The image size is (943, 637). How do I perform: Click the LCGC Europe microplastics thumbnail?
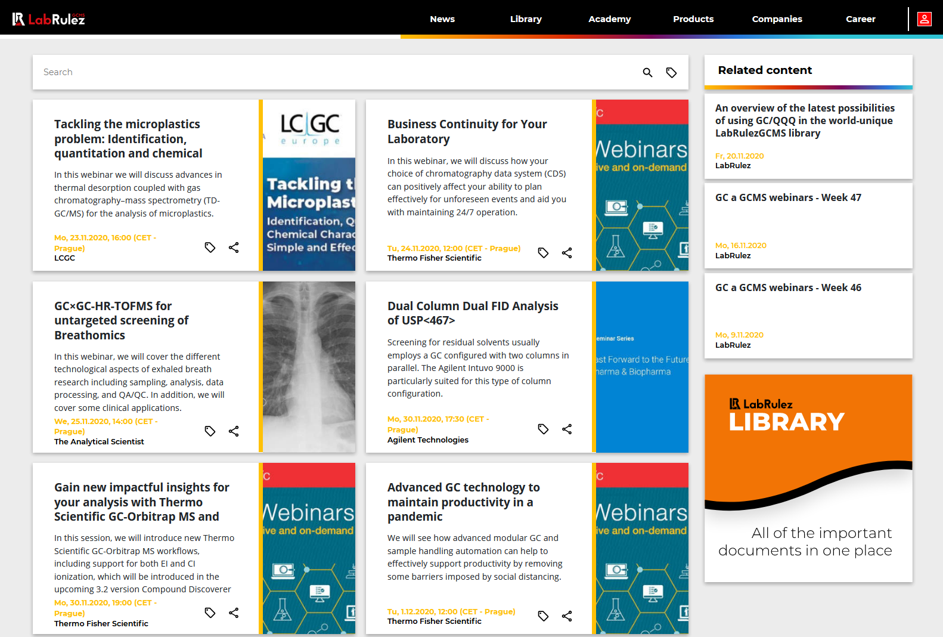click(309, 185)
